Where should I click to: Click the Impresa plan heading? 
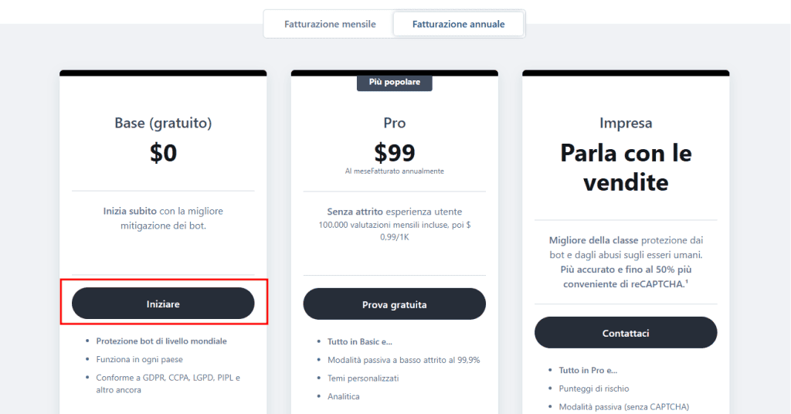[626, 123]
